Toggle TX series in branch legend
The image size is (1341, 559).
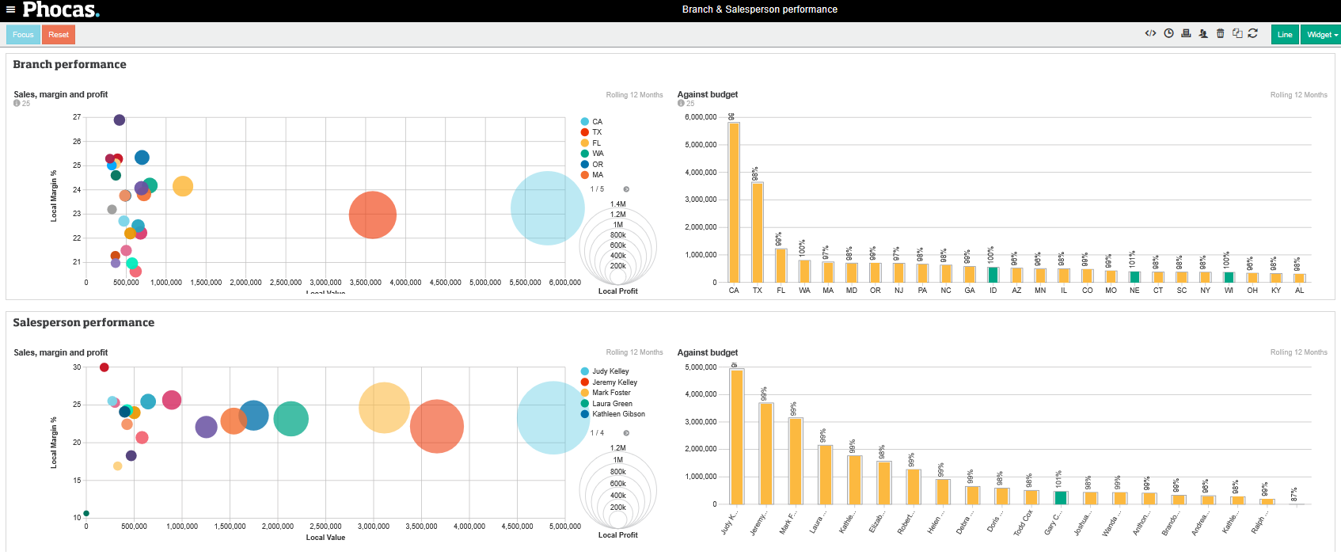click(597, 132)
